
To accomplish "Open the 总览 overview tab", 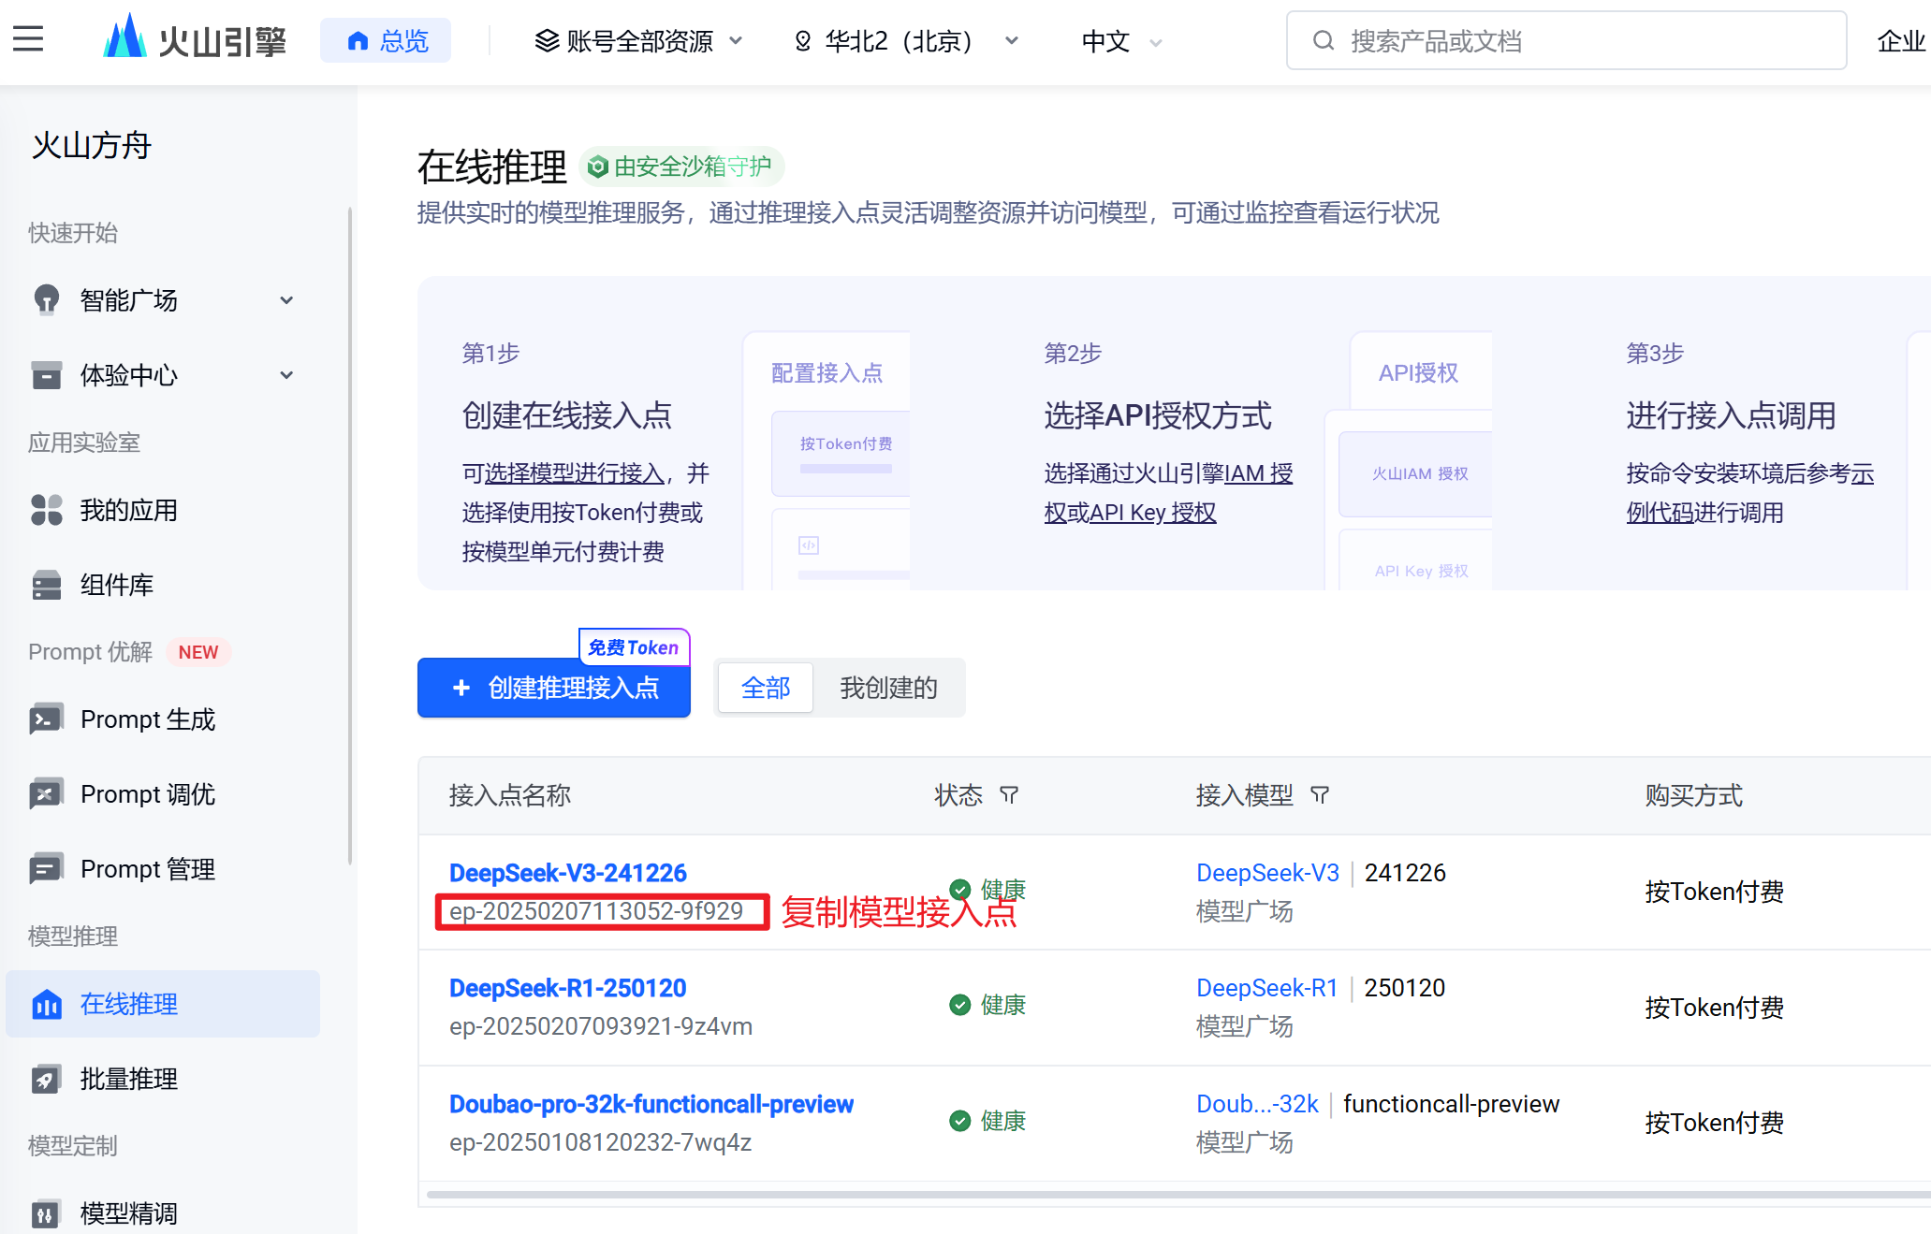I will (x=386, y=40).
